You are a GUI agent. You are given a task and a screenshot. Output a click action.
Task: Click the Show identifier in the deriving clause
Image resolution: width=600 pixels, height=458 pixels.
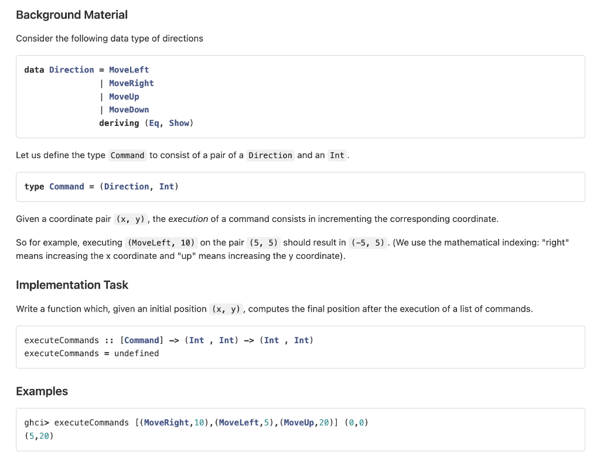179,123
